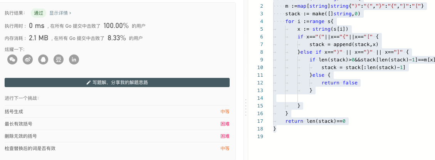Expand 显示详情 to show result details

click(x=60, y=13)
